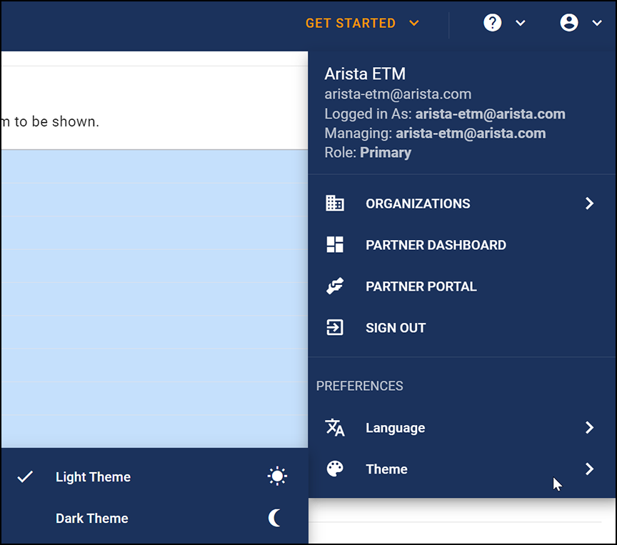Screen dimensions: 617x545
Task: Select the Dark Theme option
Action: [91, 518]
